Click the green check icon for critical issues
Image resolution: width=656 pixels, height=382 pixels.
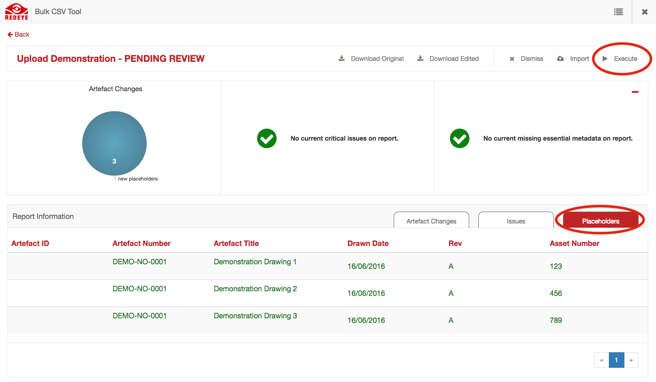pos(267,138)
